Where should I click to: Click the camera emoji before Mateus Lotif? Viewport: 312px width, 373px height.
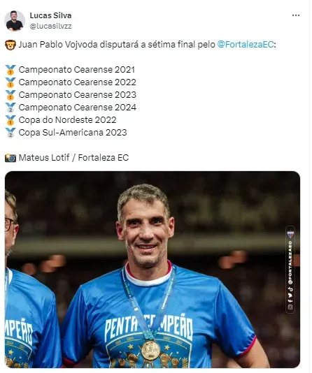point(10,158)
